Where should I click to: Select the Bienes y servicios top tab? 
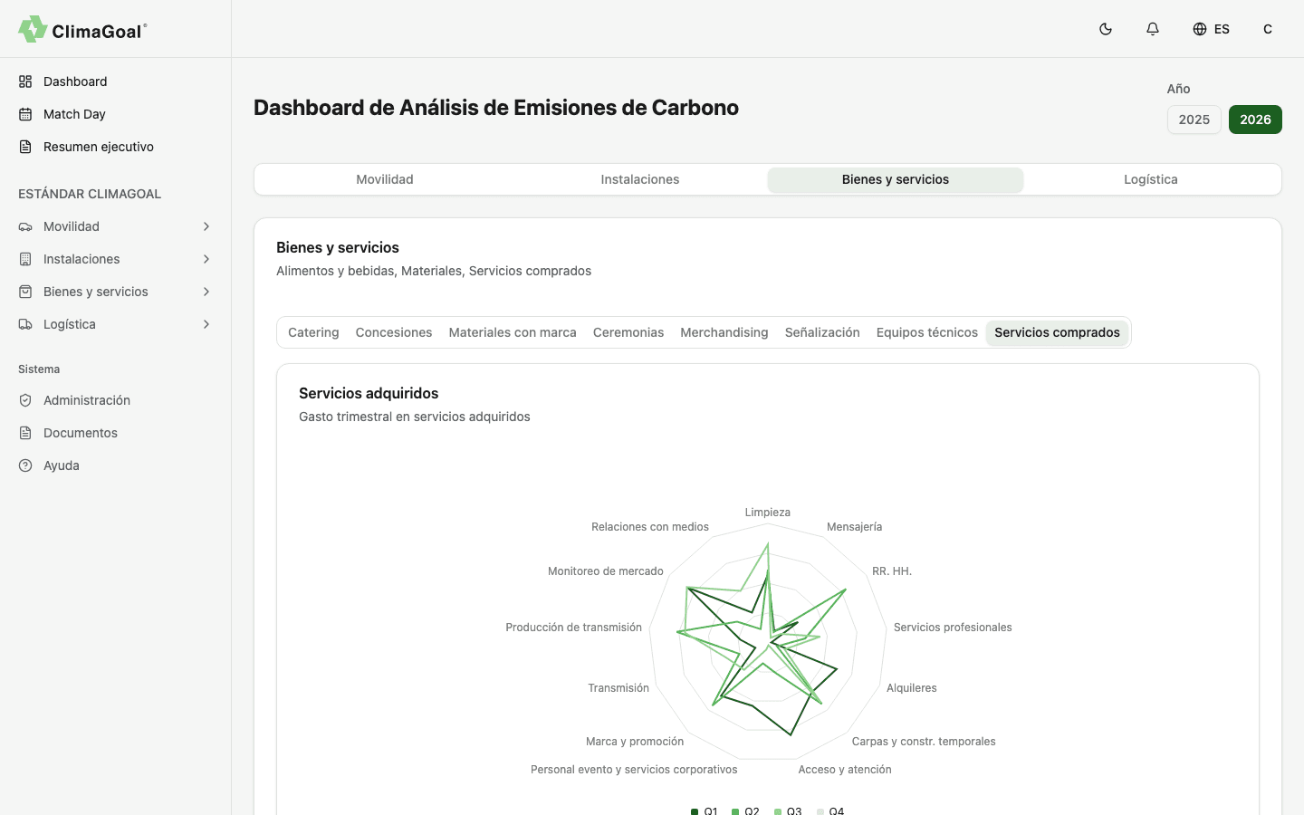pos(896,179)
